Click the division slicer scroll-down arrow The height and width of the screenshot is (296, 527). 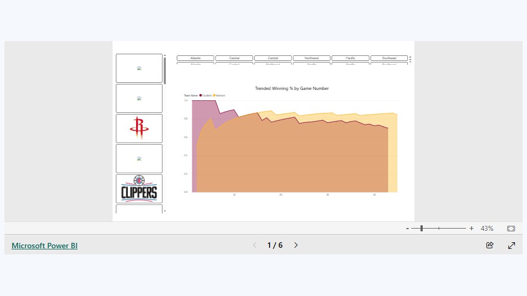[410, 61]
